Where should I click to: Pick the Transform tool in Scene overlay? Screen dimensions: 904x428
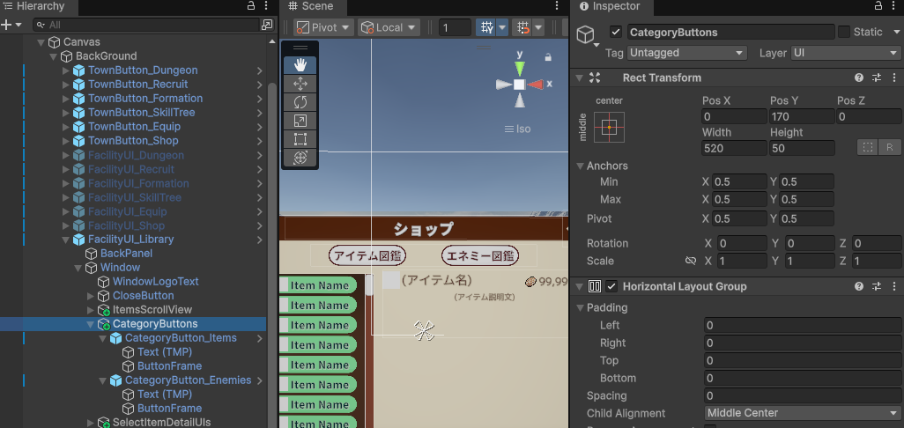(300, 158)
